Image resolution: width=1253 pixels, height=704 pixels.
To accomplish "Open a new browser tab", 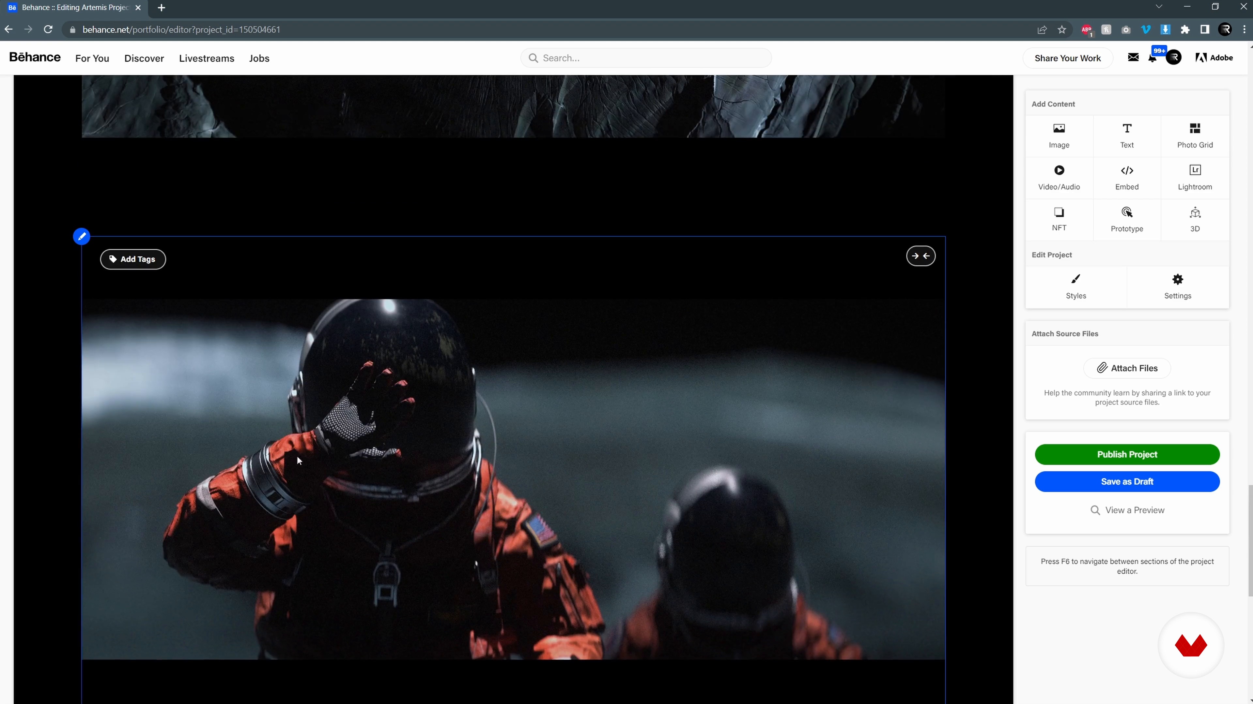I will (x=162, y=8).
